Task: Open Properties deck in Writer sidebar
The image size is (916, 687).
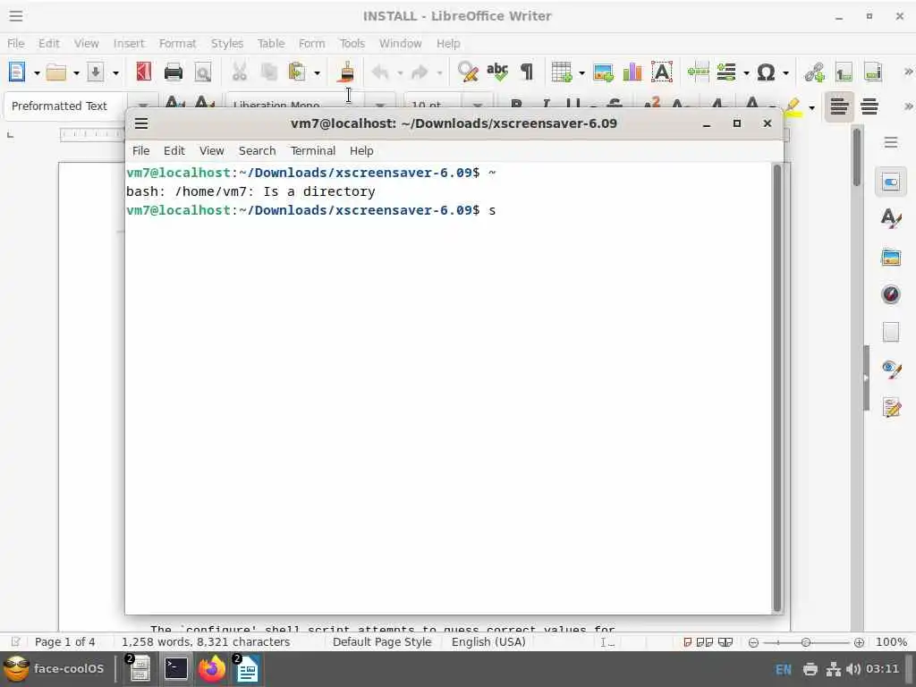Action: [x=890, y=182]
